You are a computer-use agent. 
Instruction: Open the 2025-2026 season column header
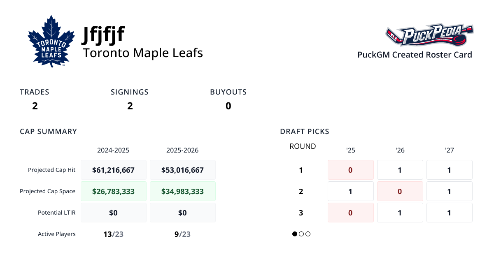point(183,150)
